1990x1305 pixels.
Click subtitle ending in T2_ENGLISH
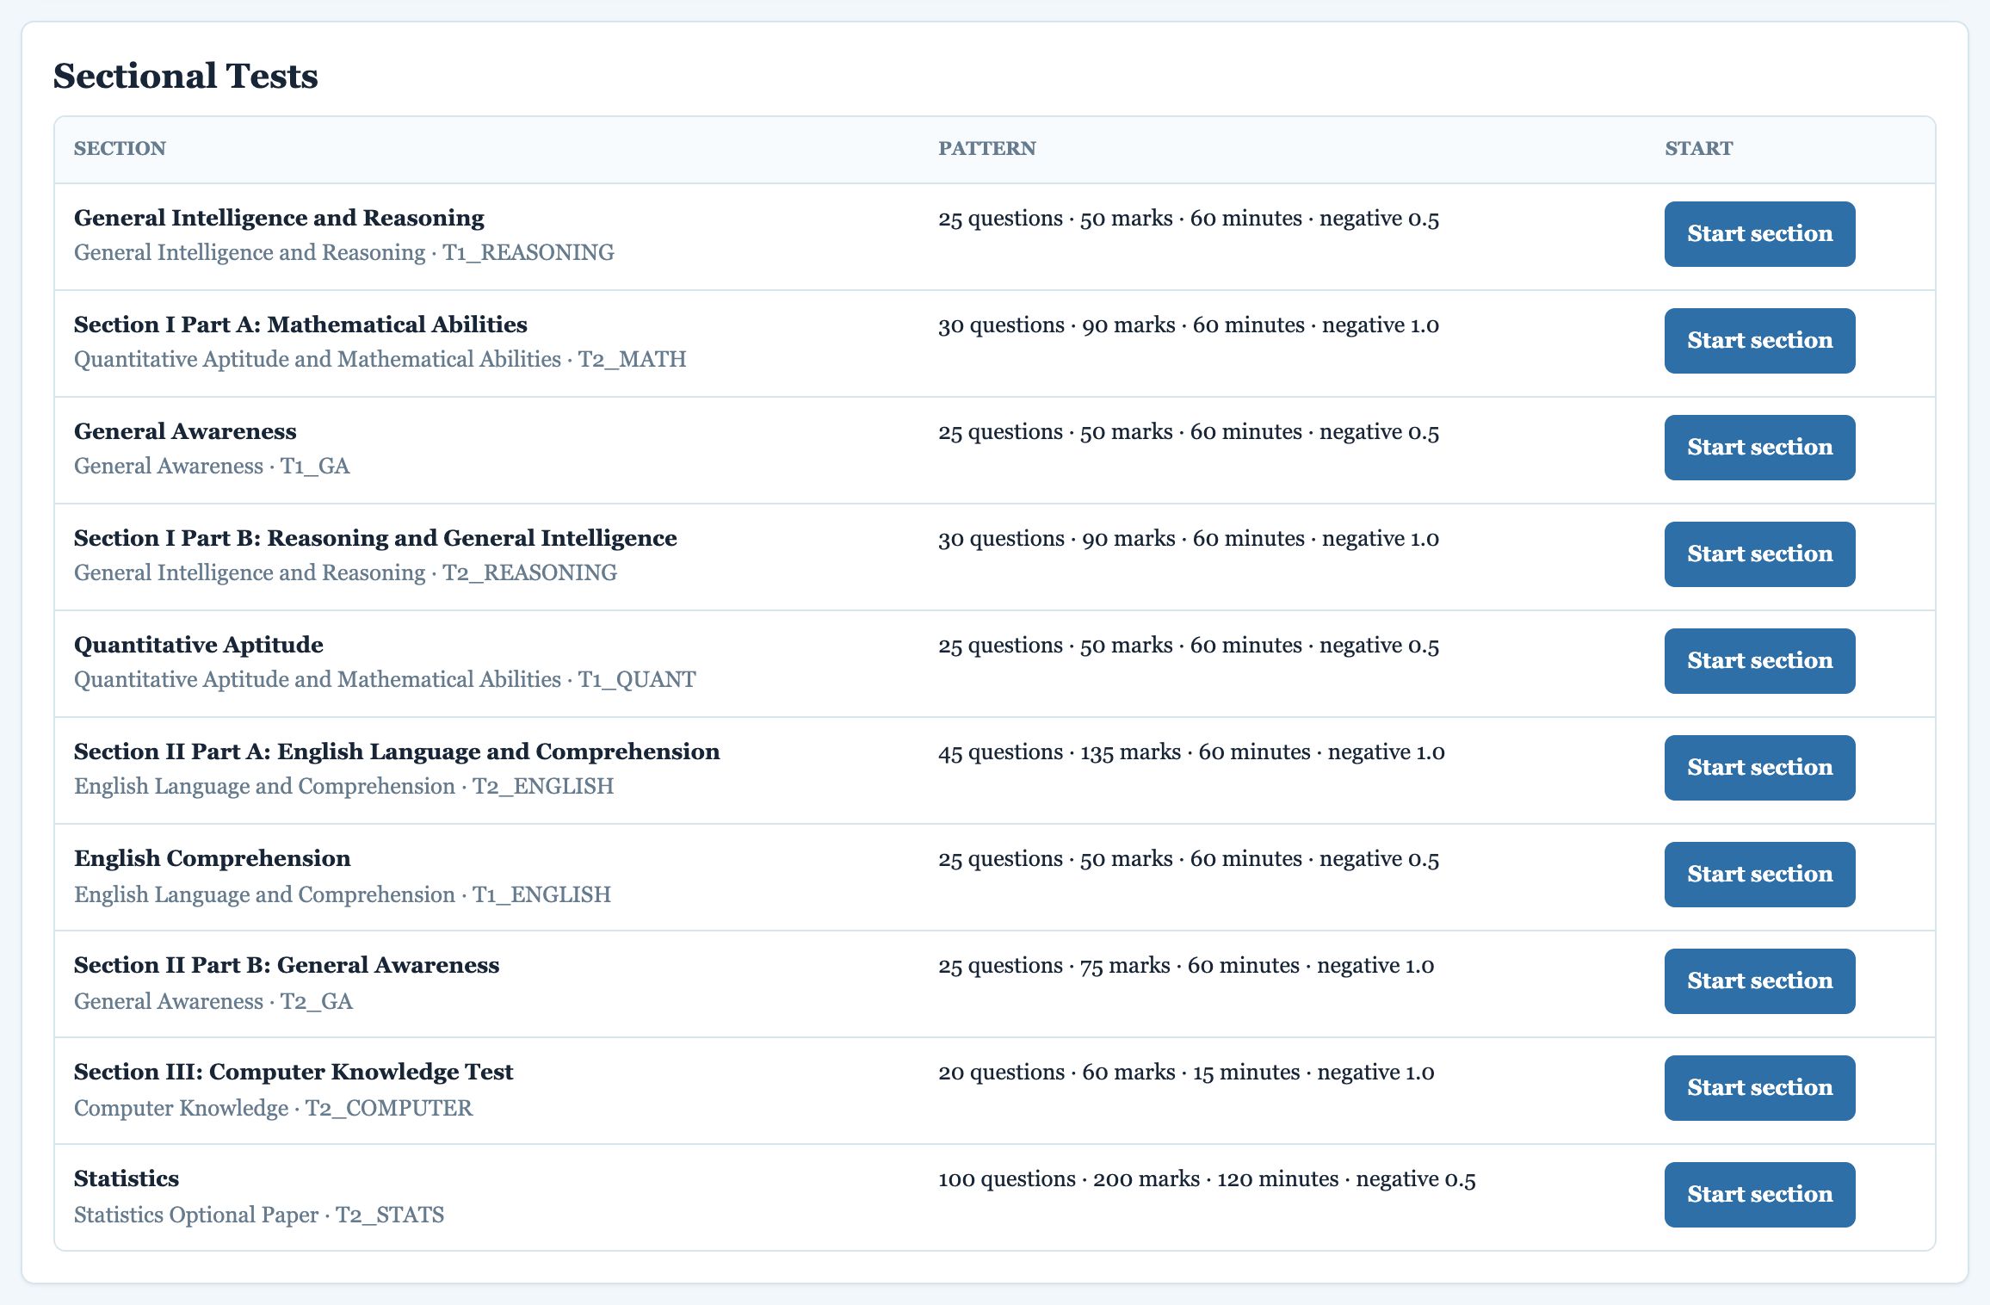[x=344, y=786]
